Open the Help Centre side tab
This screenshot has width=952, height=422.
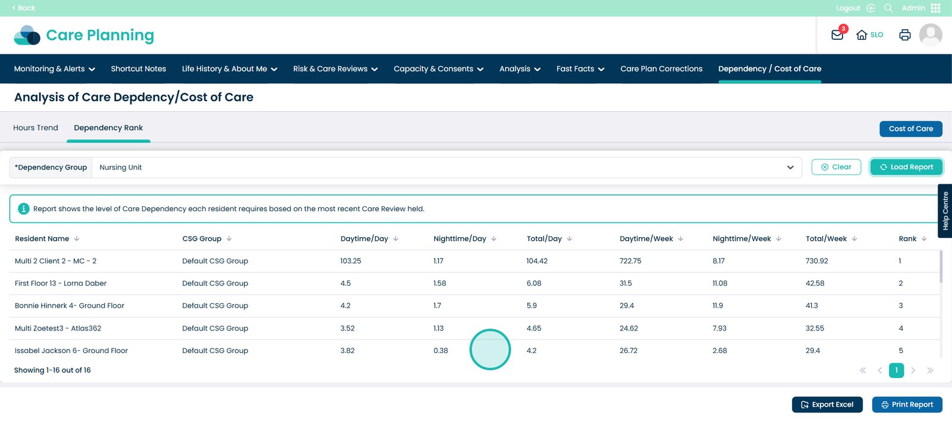click(945, 211)
